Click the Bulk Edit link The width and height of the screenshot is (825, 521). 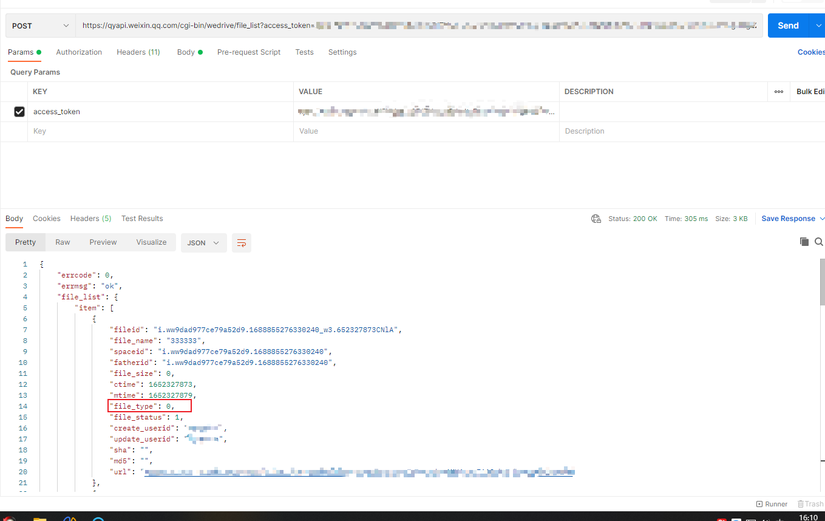coord(810,92)
